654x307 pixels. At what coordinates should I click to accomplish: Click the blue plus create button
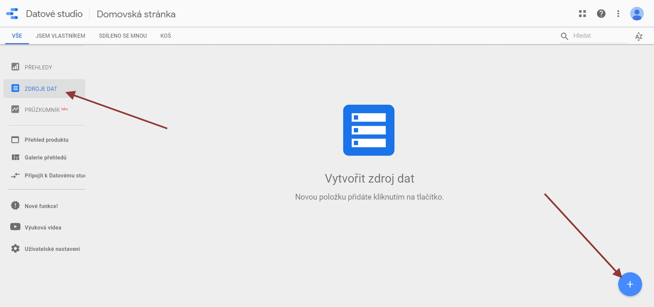click(x=630, y=284)
